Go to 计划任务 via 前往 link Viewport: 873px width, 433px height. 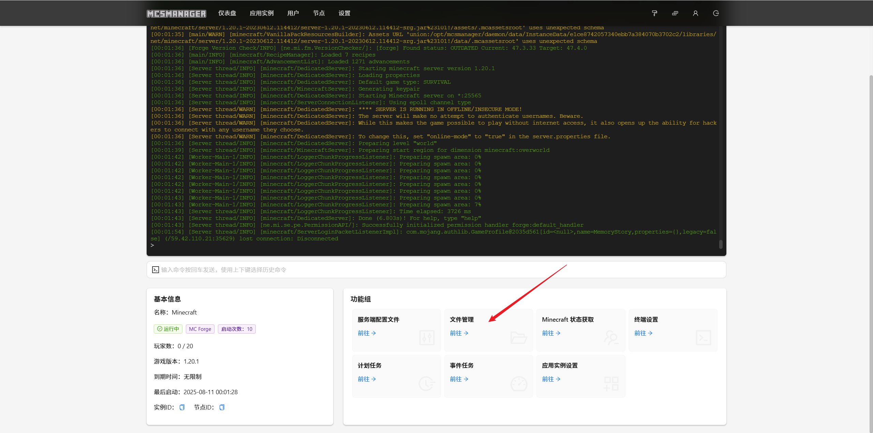(367, 379)
